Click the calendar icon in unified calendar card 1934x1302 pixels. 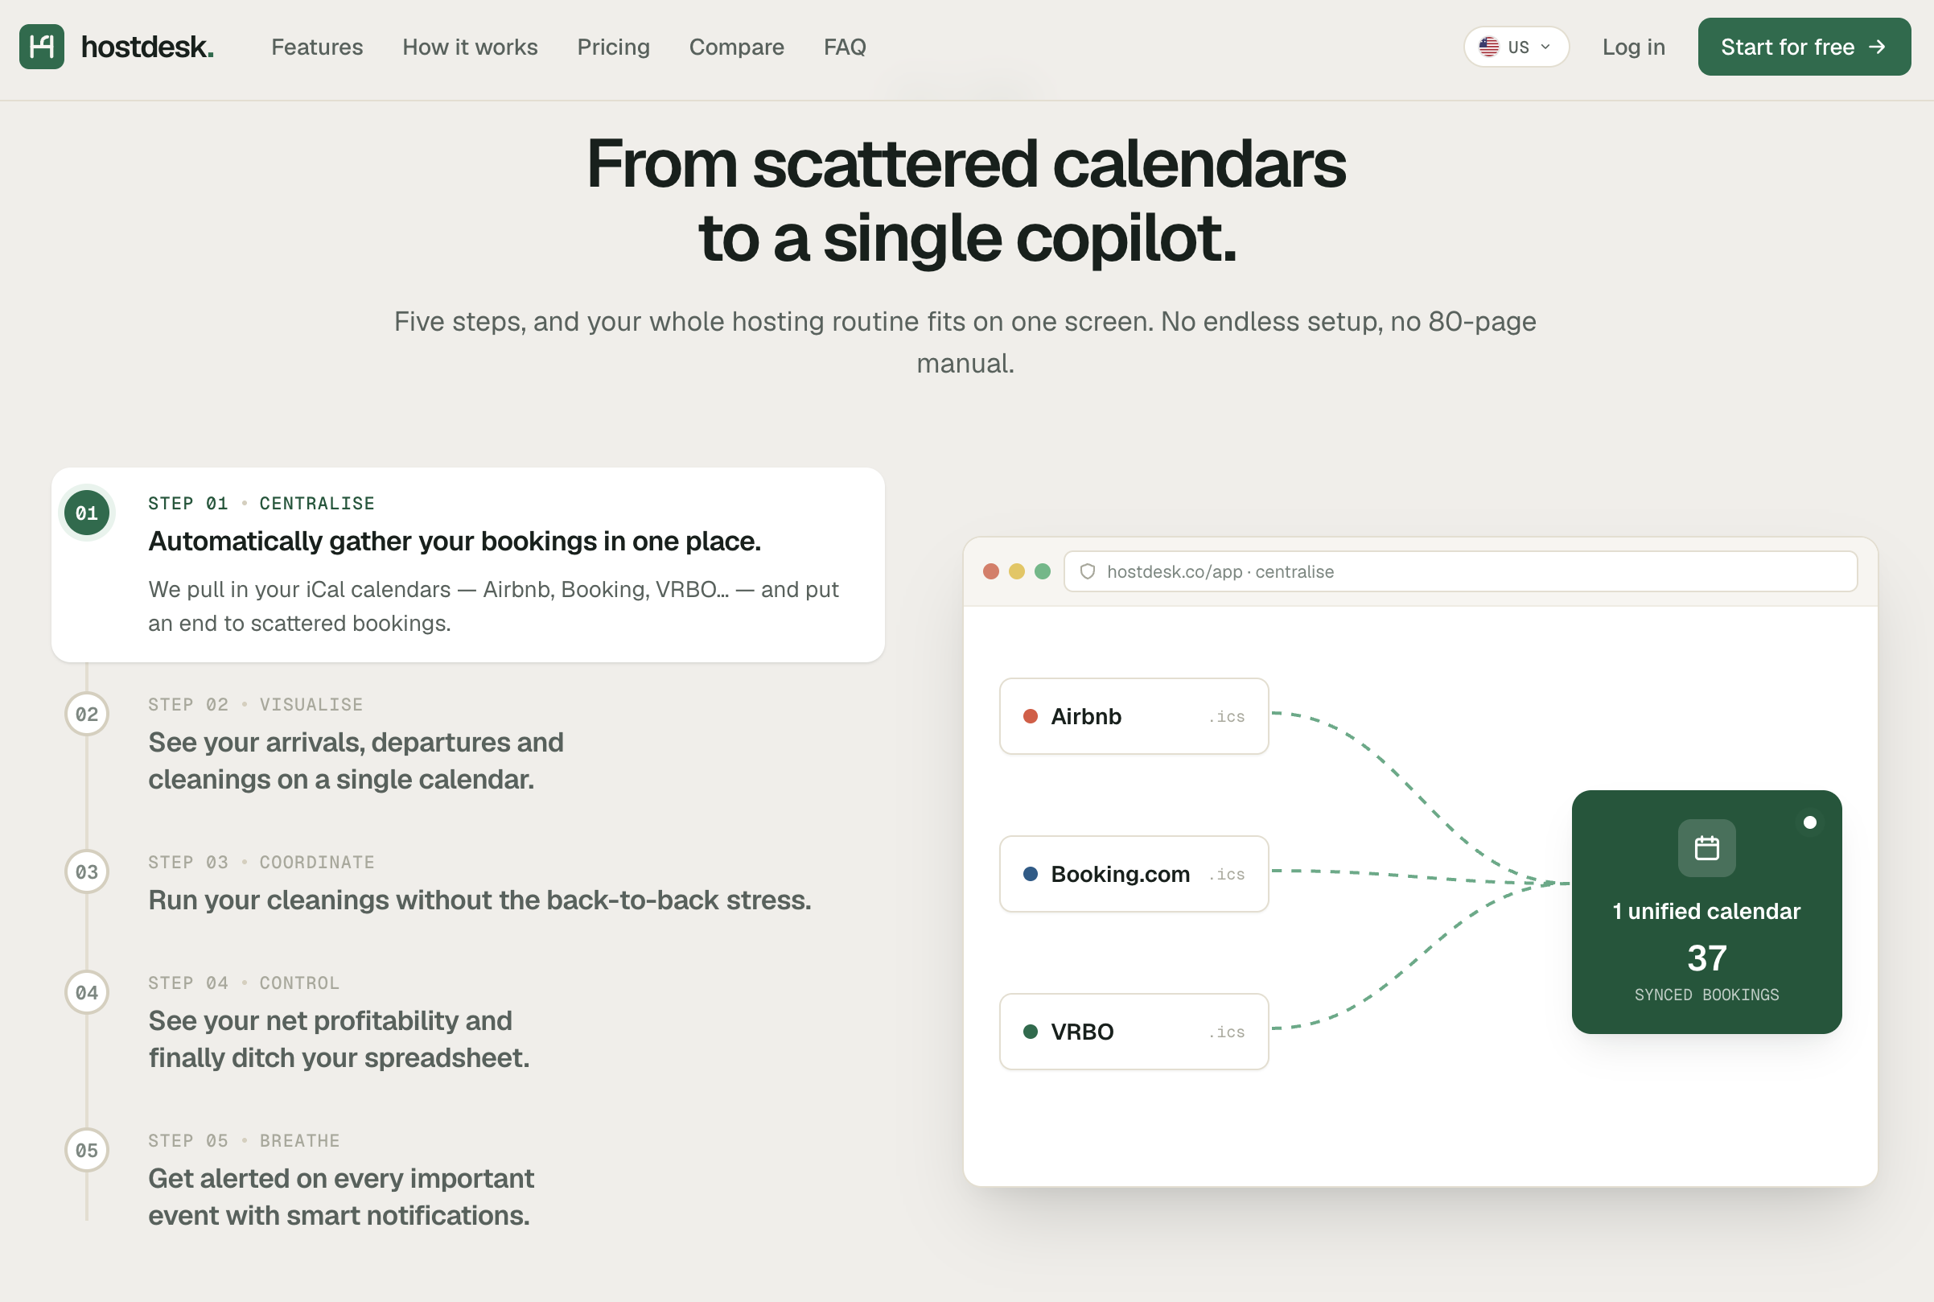(1706, 848)
